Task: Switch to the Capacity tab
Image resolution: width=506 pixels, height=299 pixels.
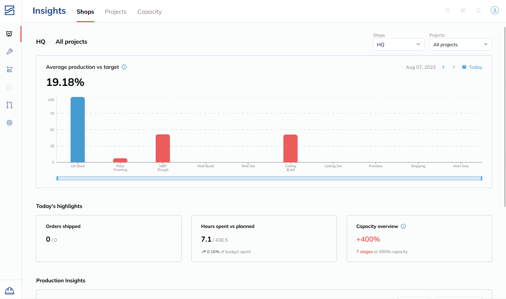Action: point(149,11)
